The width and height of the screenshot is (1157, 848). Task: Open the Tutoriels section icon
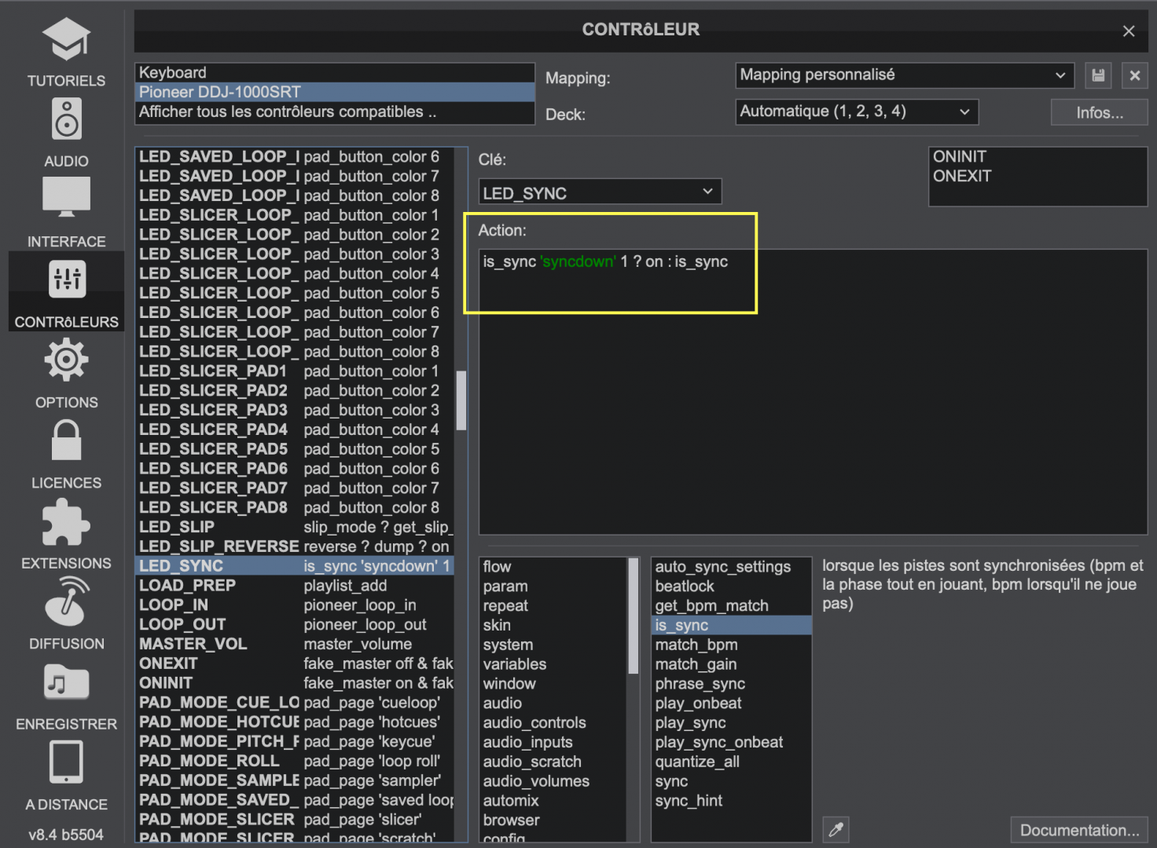(x=66, y=39)
